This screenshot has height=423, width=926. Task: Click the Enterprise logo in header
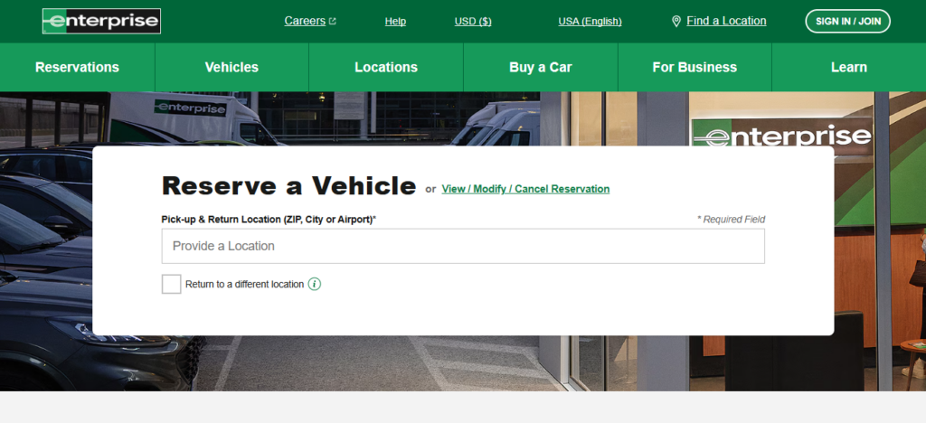click(101, 21)
